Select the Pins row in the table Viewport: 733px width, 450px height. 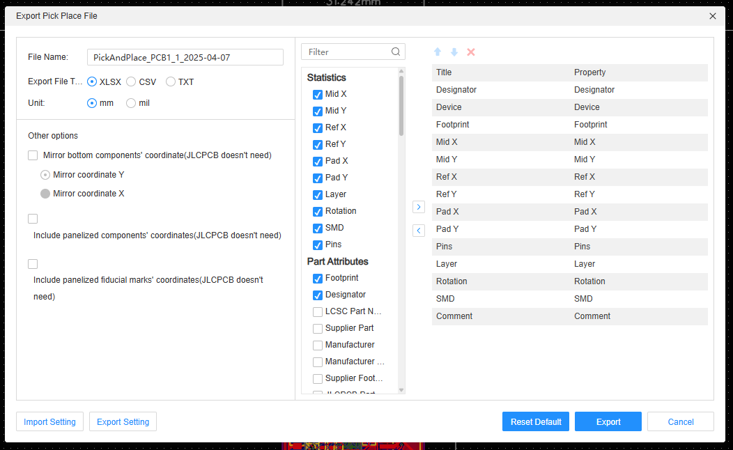pos(569,247)
